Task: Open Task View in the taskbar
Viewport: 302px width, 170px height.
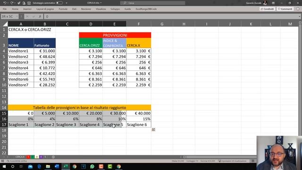Action: tap(21, 166)
